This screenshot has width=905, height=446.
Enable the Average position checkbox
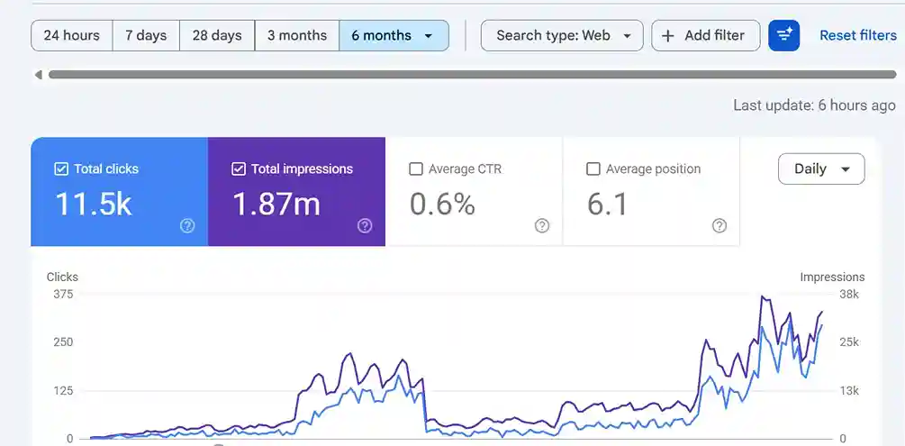pyautogui.click(x=593, y=168)
